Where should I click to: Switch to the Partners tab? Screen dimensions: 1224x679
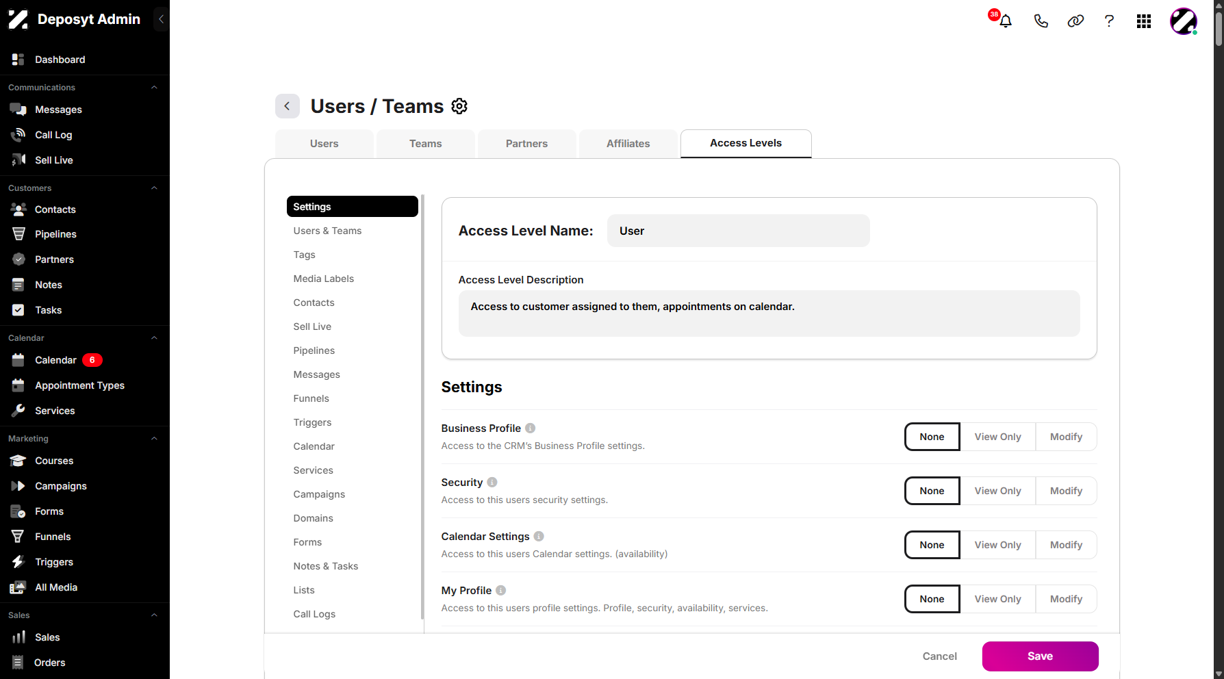tap(527, 144)
